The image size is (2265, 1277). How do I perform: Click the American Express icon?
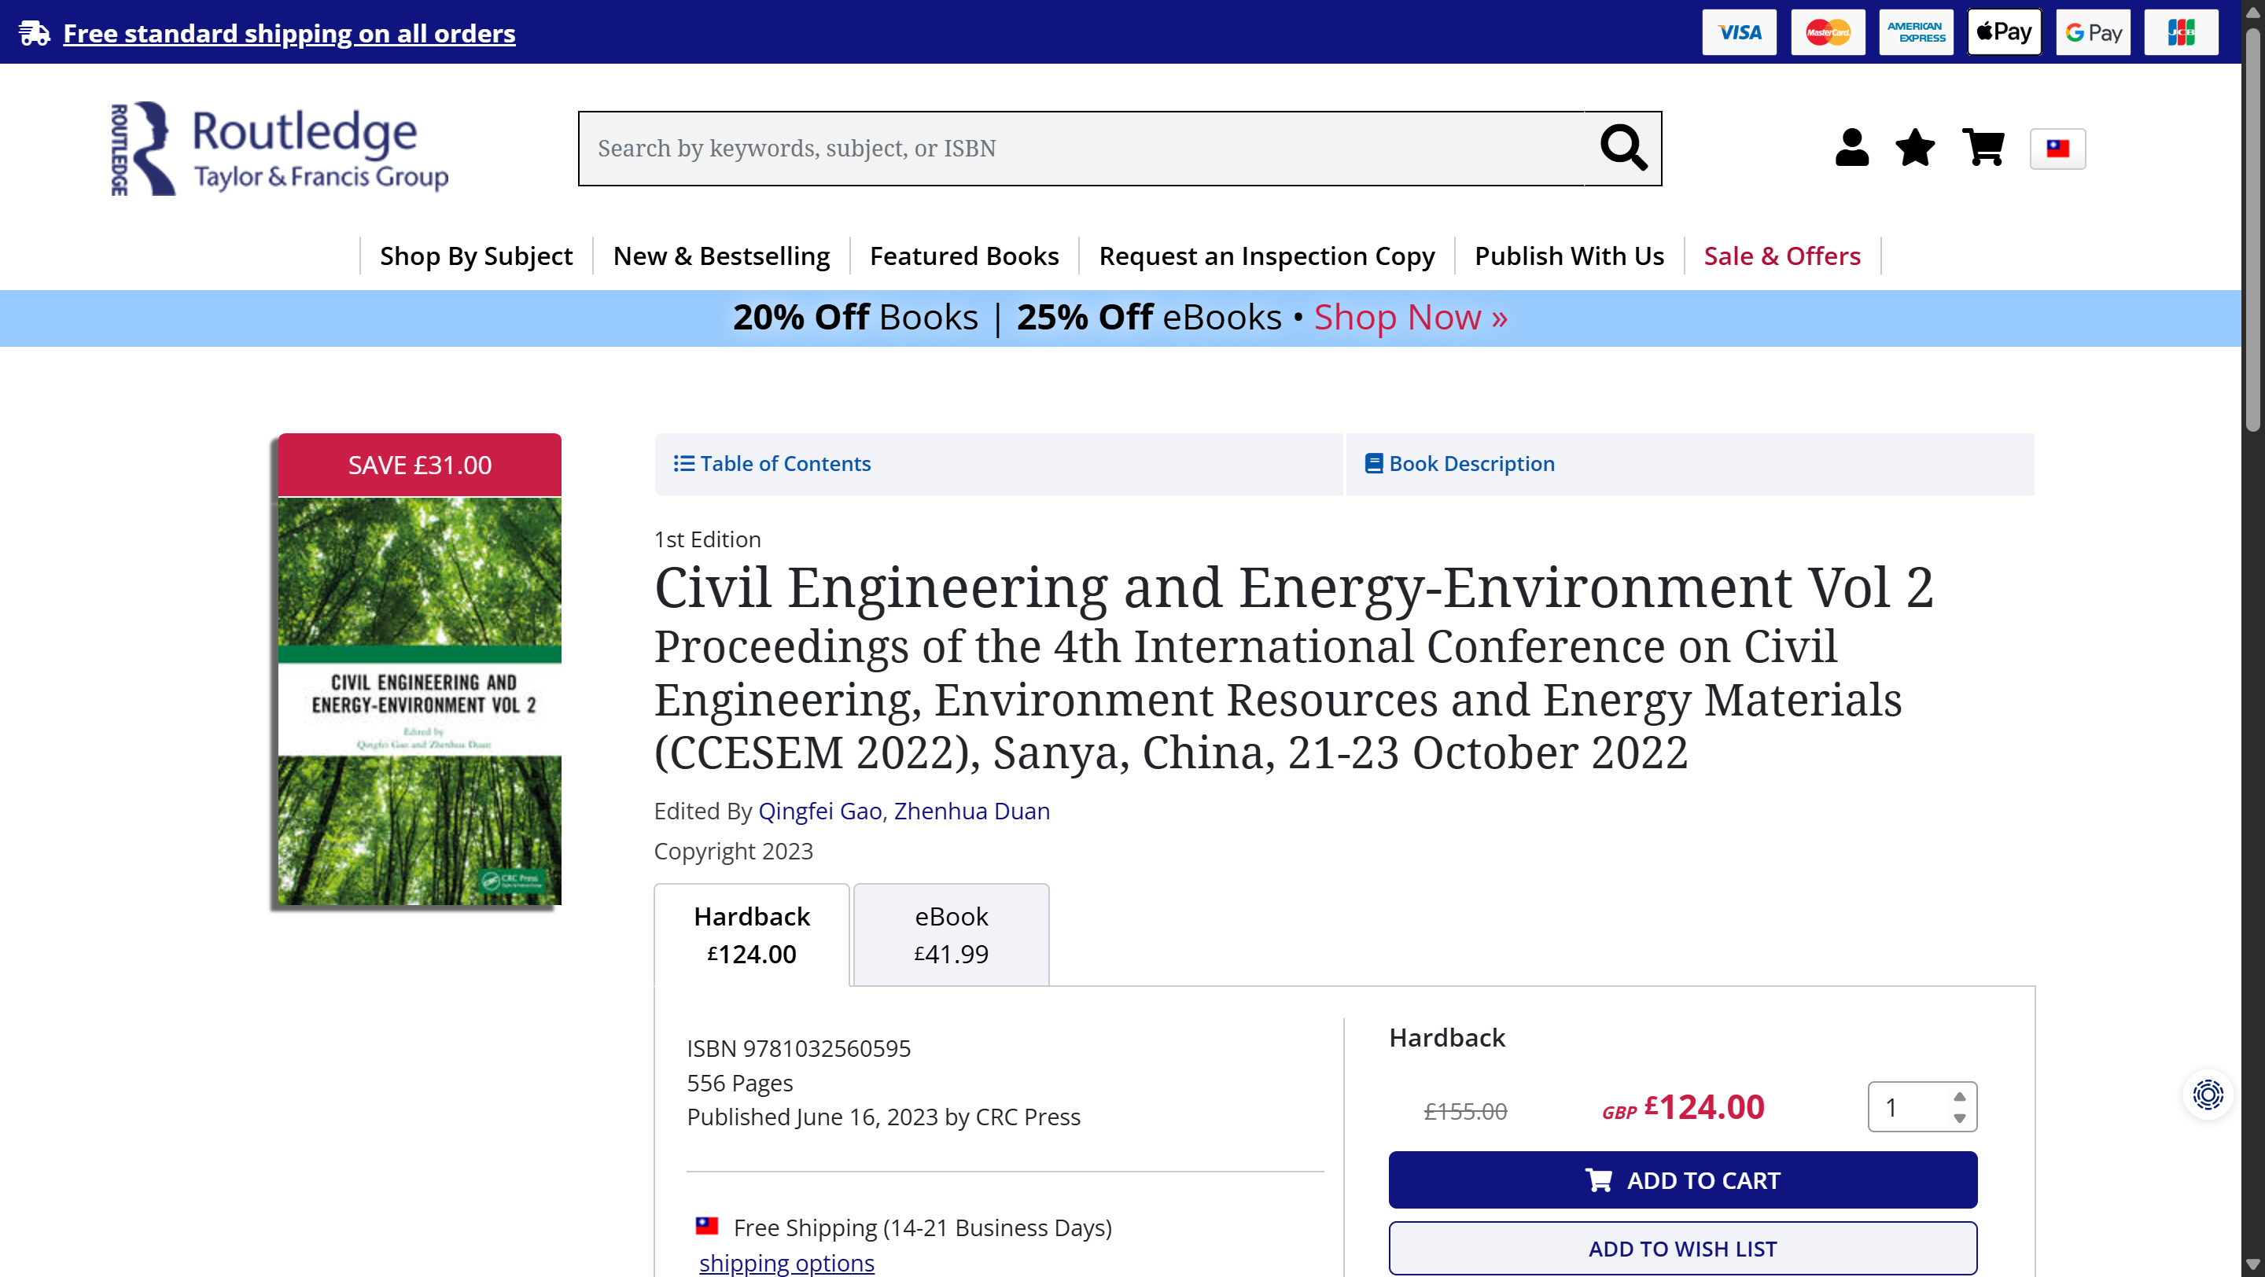point(1916,32)
